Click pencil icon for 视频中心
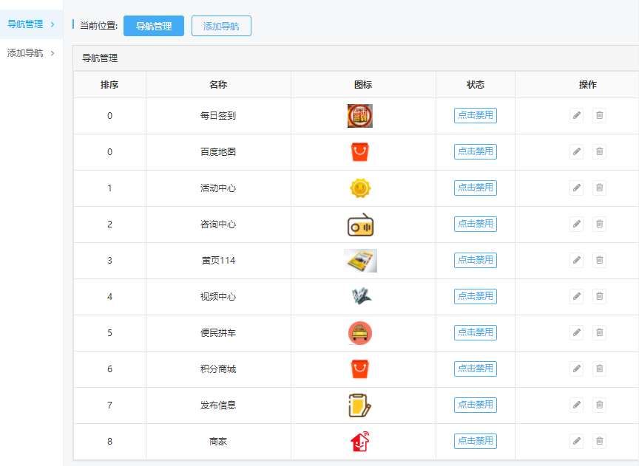 tap(576, 297)
